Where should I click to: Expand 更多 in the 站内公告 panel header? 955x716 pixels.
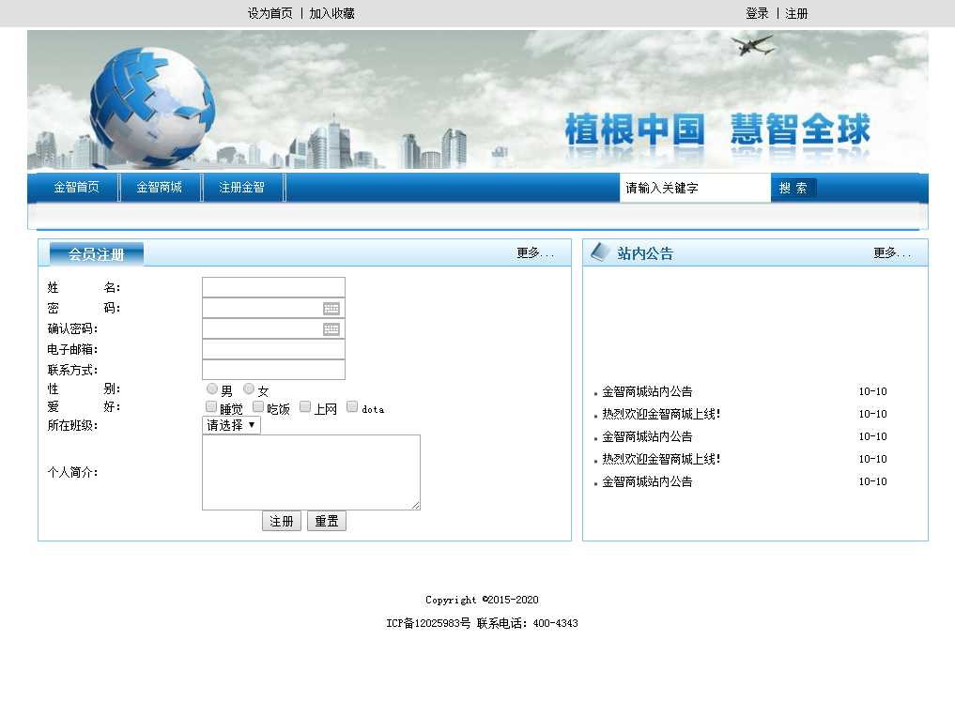(892, 253)
